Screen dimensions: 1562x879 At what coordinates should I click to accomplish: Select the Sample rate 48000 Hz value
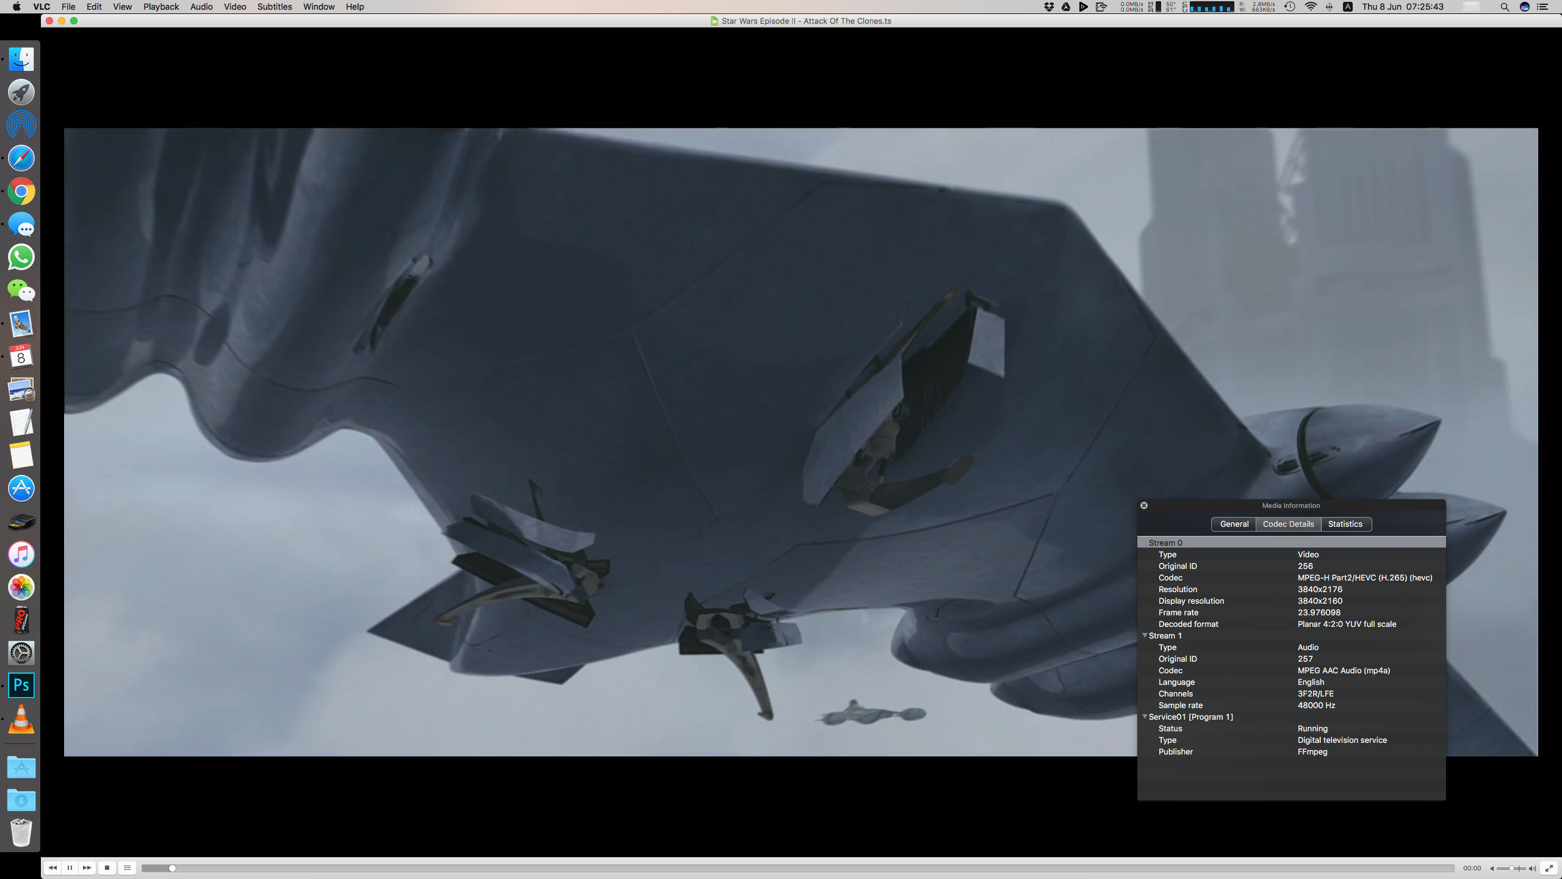[1316, 705]
